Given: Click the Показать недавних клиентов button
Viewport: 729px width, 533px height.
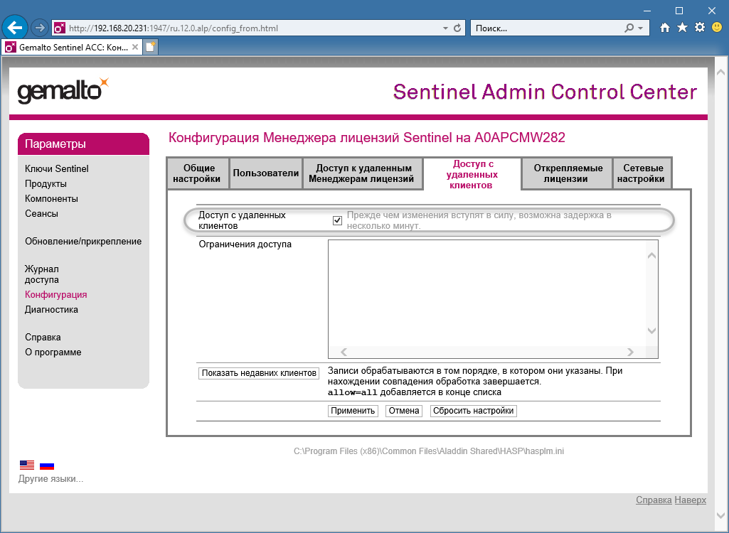Looking at the screenshot, I should 258,373.
